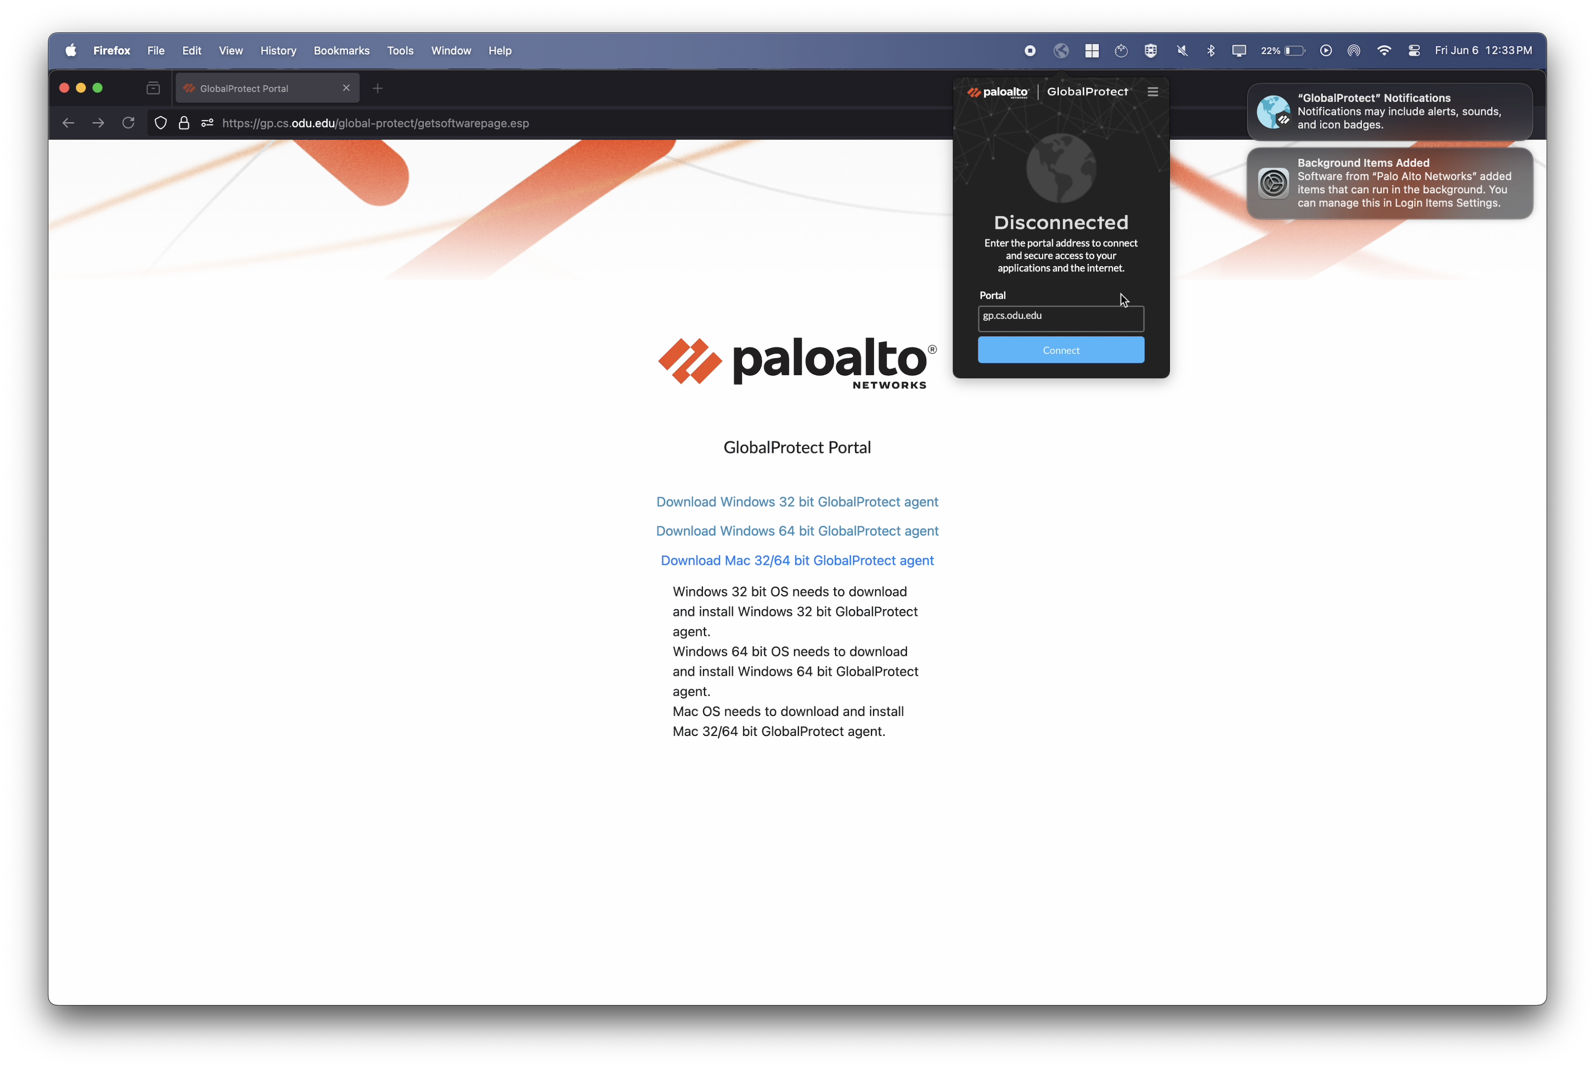
Task: Open the History menu
Action: click(x=278, y=51)
